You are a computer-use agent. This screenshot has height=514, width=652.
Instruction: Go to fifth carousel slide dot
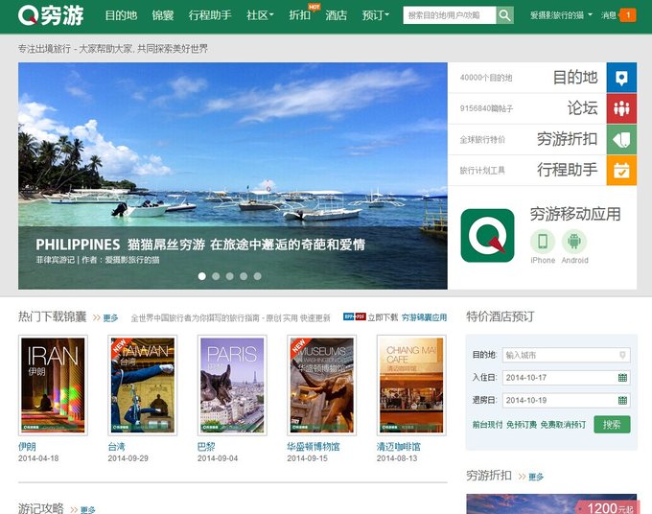click(257, 276)
